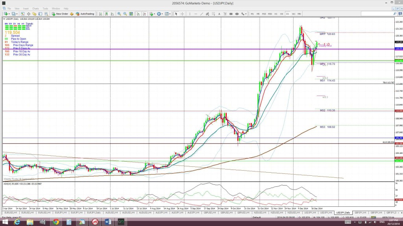Select the M1 timeframe
The width and height of the screenshot is (403, 226).
pyautogui.click(x=252, y=14)
